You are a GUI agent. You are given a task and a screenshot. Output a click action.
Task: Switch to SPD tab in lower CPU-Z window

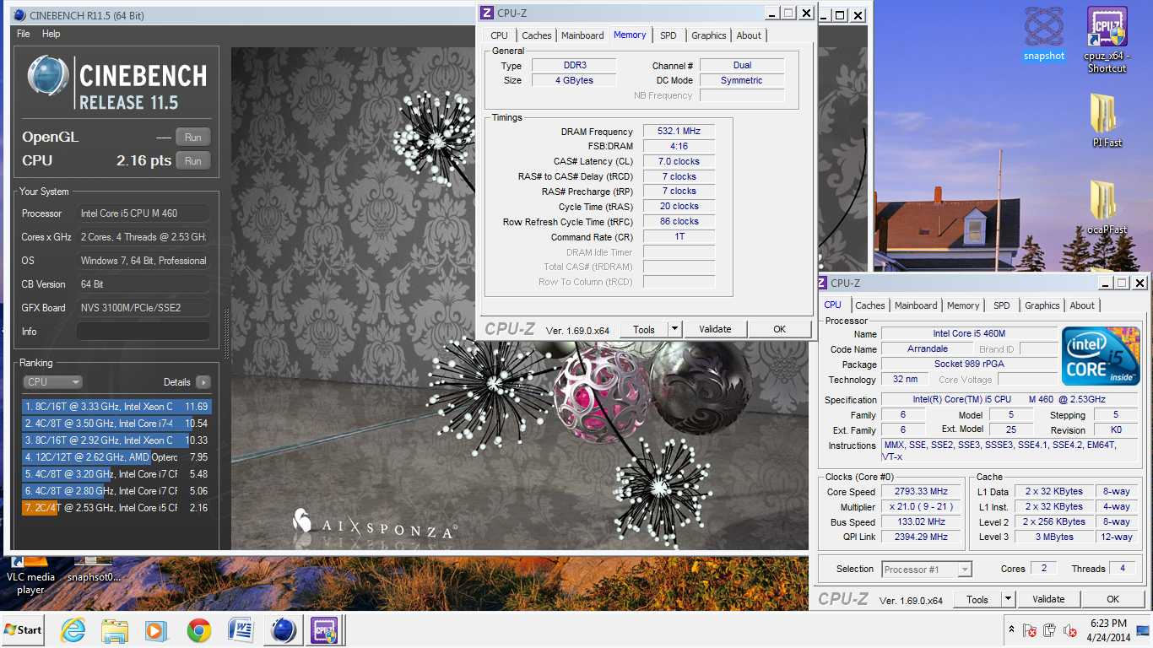(1001, 305)
